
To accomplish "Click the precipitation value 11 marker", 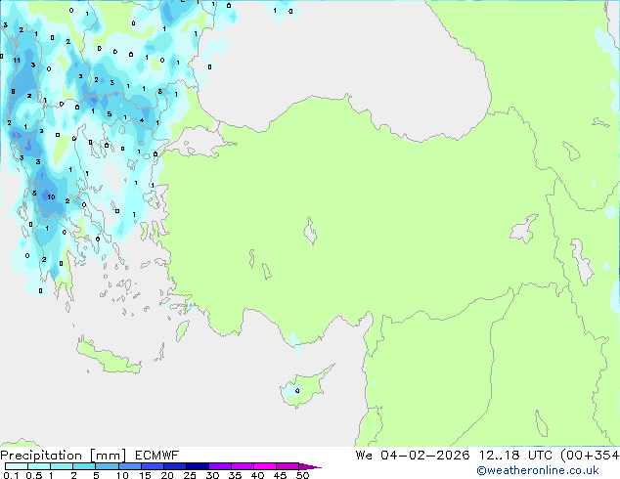I will (x=17, y=61).
